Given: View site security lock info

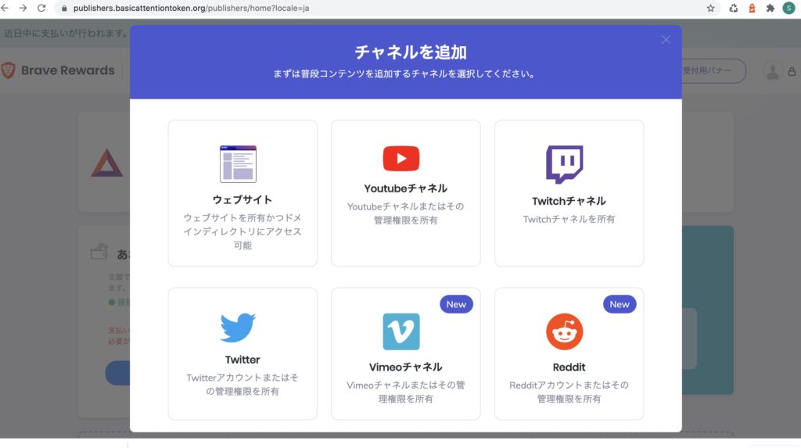Looking at the screenshot, I should (x=64, y=8).
